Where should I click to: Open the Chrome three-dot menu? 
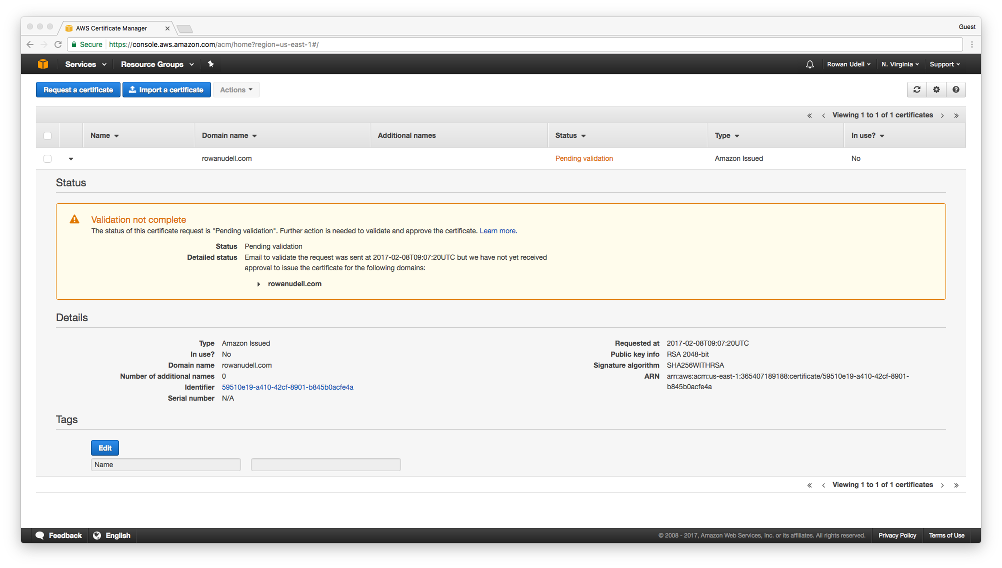click(972, 44)
